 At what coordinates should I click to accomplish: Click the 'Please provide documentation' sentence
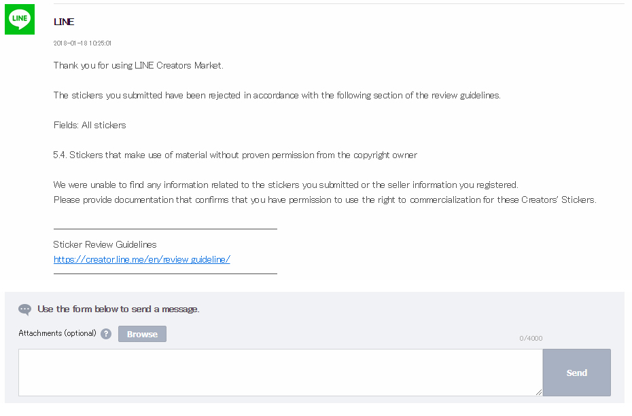[x=325, y=200]
